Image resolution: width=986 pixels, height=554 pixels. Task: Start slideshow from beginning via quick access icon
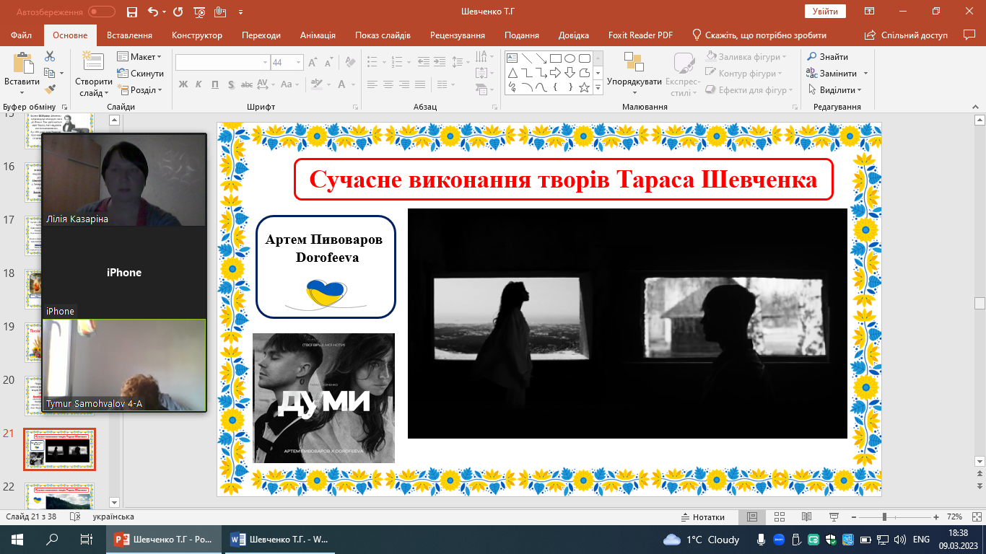[200, 12]
